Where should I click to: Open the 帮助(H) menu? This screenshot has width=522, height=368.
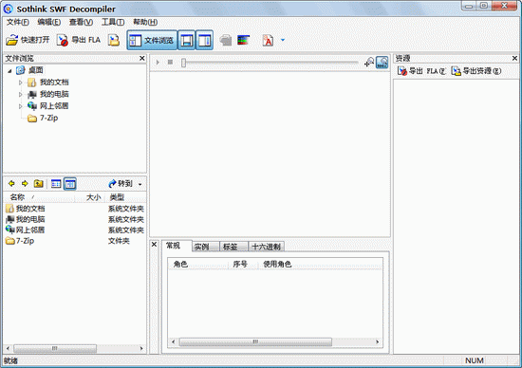pos(145,22)
